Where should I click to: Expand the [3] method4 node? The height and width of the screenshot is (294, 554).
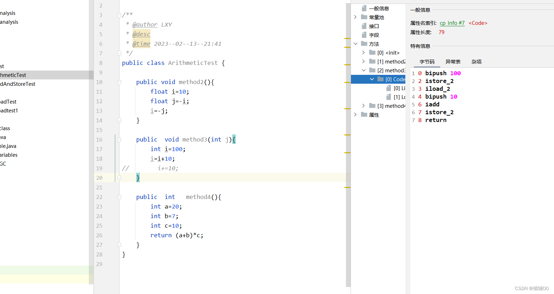363,106
